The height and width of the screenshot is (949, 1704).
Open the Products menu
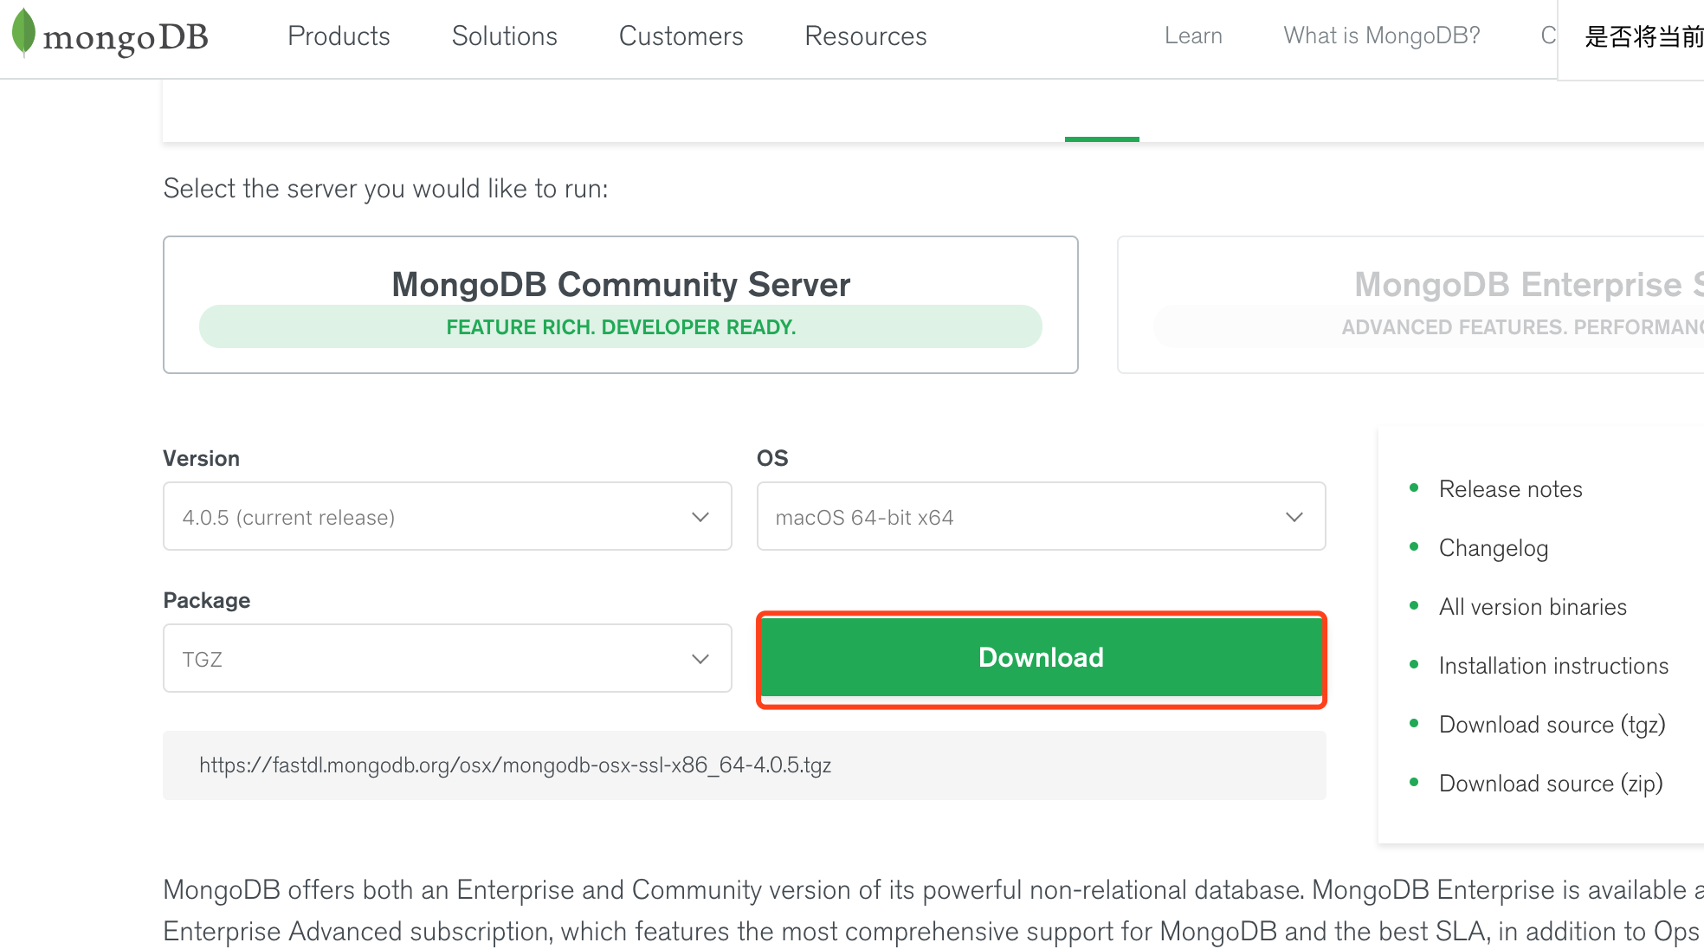click(x=339, y=36)
